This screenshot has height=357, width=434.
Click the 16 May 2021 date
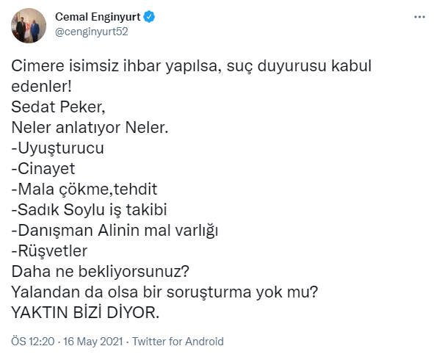[x=93, y=342]
